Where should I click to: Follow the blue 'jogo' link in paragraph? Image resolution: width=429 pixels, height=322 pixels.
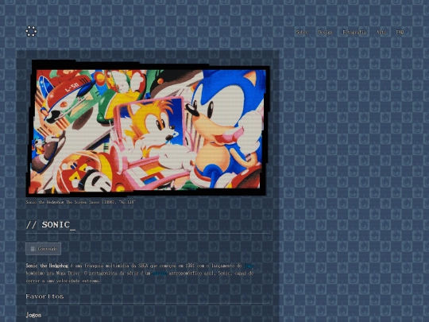(x=249, y=266)
